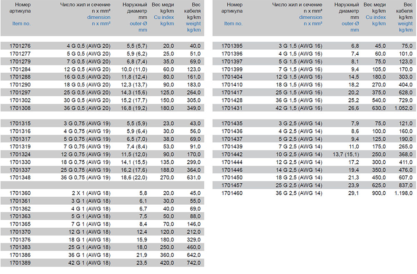Click item number 1701404

[232, 77]
